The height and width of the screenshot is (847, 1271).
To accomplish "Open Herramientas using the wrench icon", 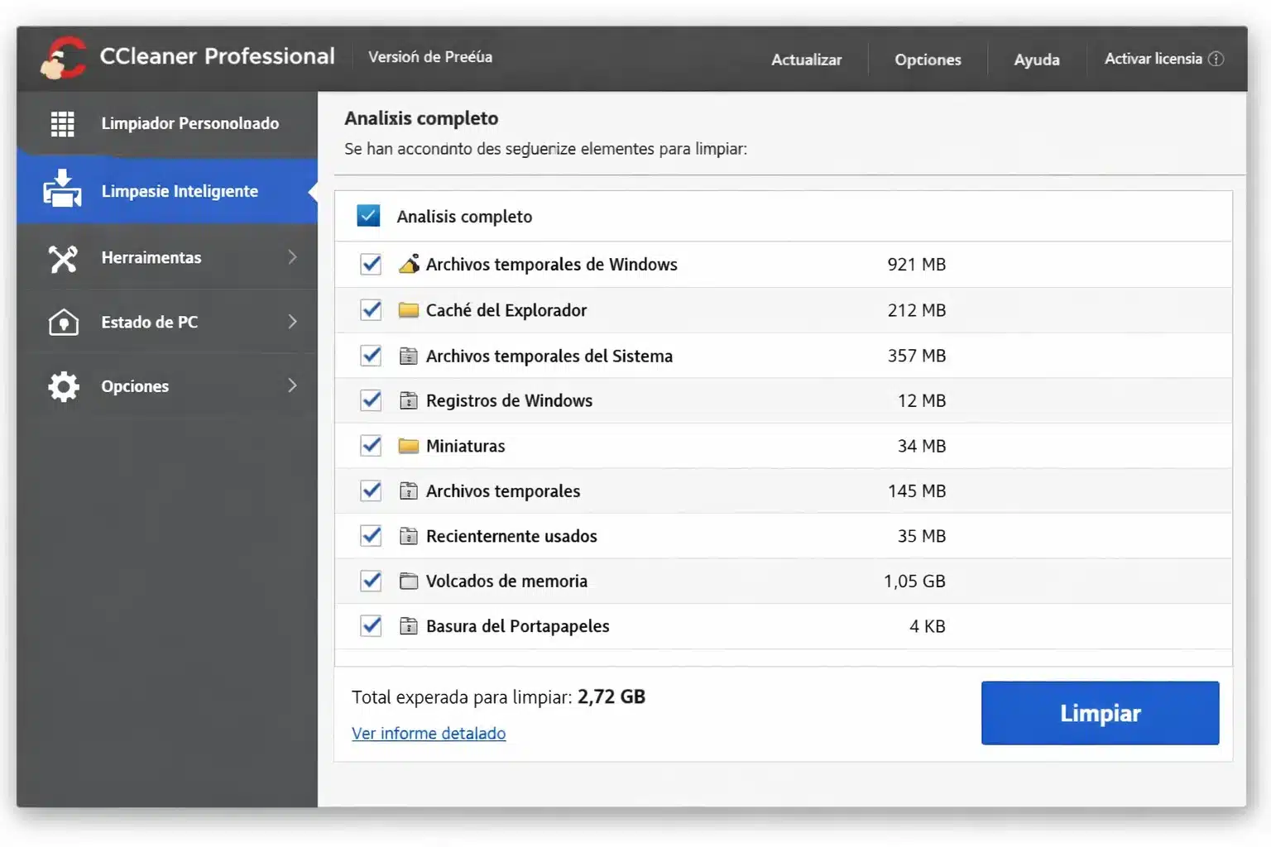I will point(62,257).
